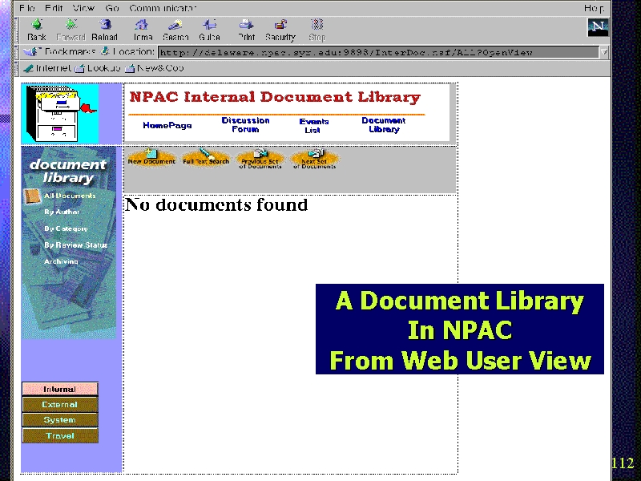Go to the Home page icon
The width and height of the screenshot is (641, 481).
[142, 25]
